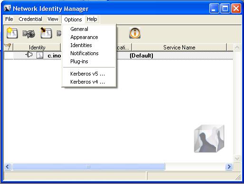Screen dimensions: 244x184
Task: Open Kerberos v4 configuration
Action: click(x=89, y=82)
